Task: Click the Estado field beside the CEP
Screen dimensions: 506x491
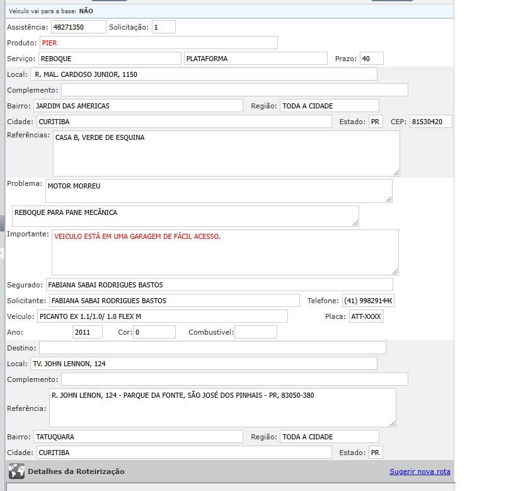Action: coord(376,122)
